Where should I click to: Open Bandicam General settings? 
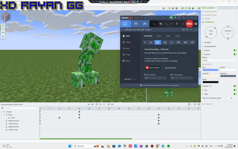tap(127, 42)
